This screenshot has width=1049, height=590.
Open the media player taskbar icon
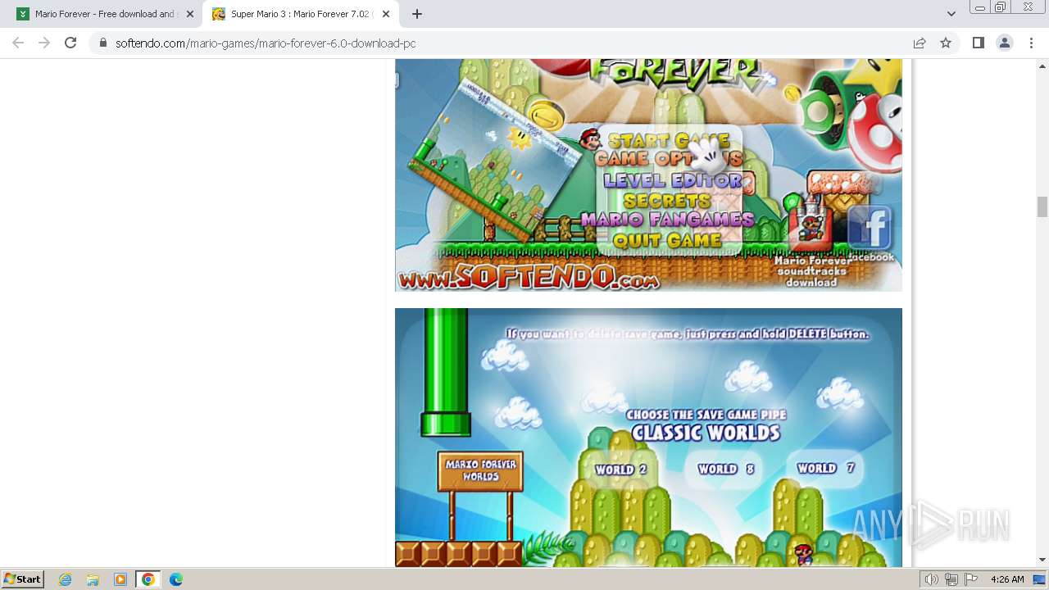pyautogui.click(x=120, y=579)
